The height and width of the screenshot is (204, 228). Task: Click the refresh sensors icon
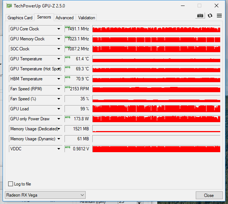tap(210, 16)
